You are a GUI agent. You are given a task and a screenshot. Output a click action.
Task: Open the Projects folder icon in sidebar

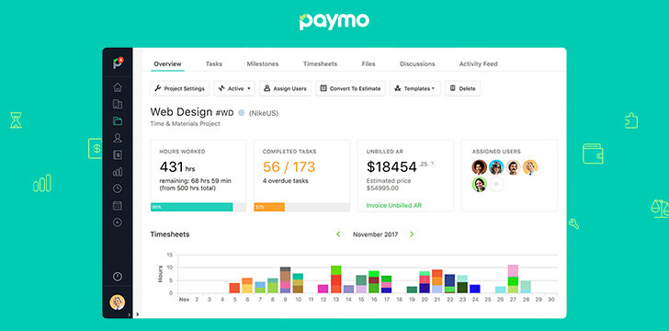pos(118,120)
